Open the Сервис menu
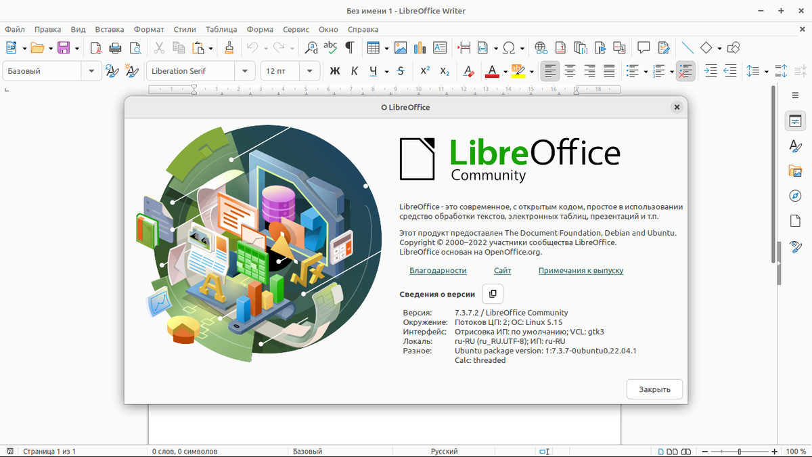 coord(296,29)
